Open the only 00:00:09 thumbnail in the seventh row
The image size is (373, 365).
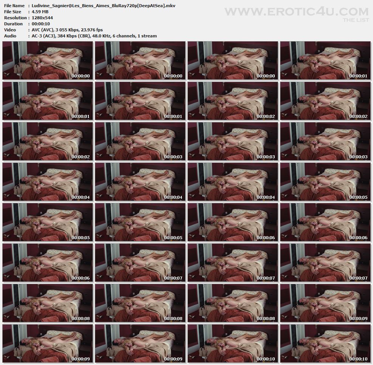[x=325, y=303]
